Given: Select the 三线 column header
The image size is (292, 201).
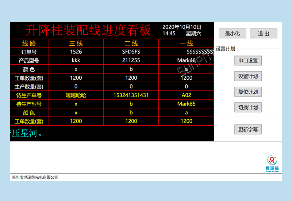Looking at the screenshot, I should click(76, 43).
